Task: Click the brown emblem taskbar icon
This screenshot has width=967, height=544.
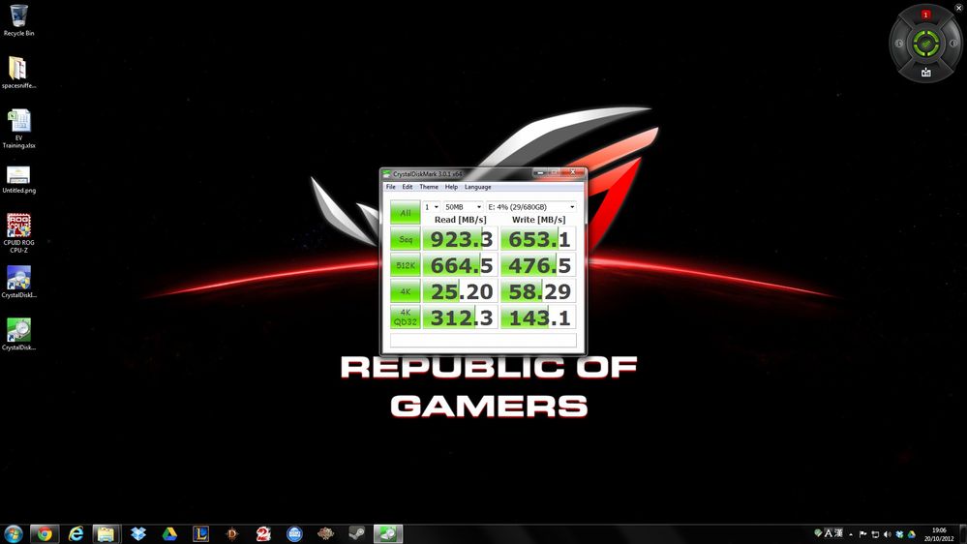Action: [325, 533]
